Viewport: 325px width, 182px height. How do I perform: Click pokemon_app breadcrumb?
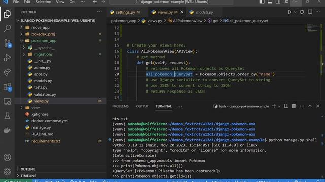pyautogui.click(x=123, y=21)
